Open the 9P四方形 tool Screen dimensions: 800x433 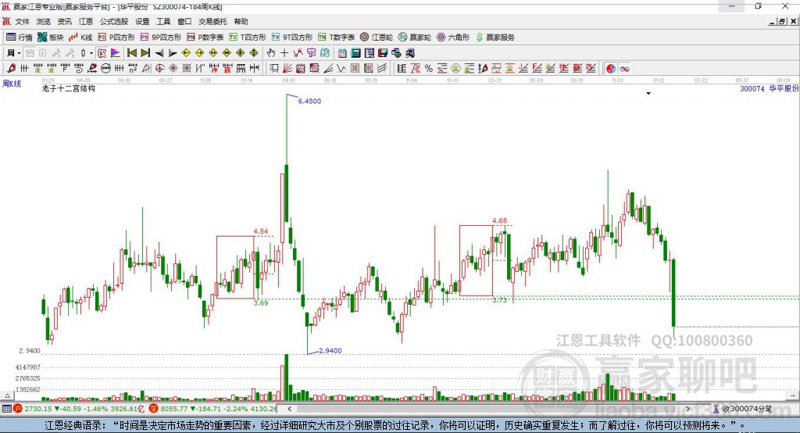[x=161, y=38]
